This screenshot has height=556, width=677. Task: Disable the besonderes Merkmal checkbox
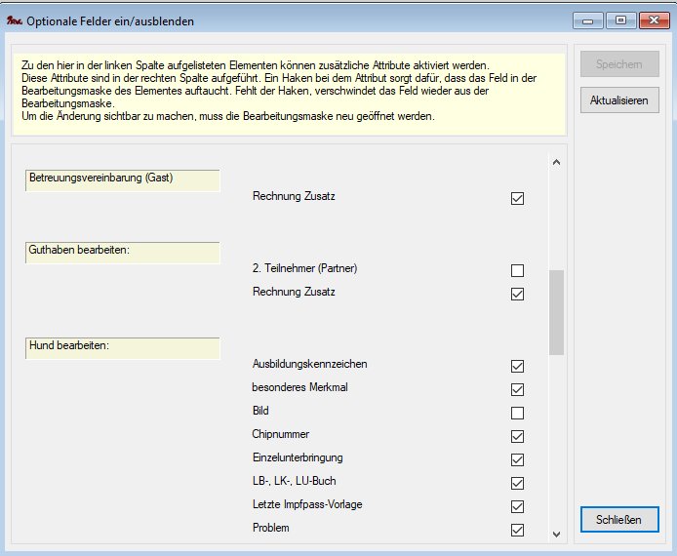coord(517,389)
